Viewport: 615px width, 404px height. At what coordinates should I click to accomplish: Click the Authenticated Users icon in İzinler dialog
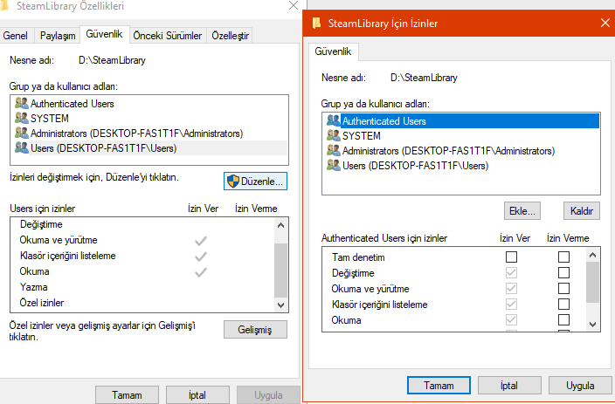pyautogui.click(x=334, y=120)
